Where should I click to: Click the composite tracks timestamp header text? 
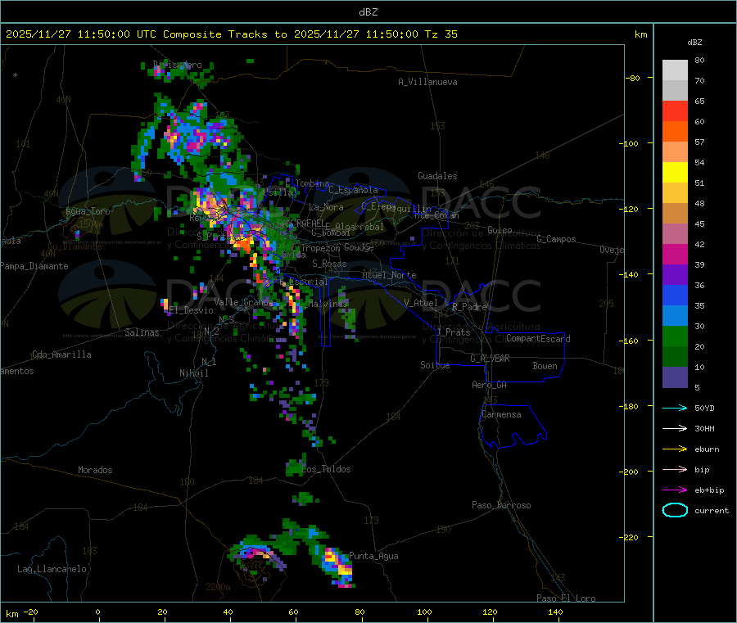point(232,34)
